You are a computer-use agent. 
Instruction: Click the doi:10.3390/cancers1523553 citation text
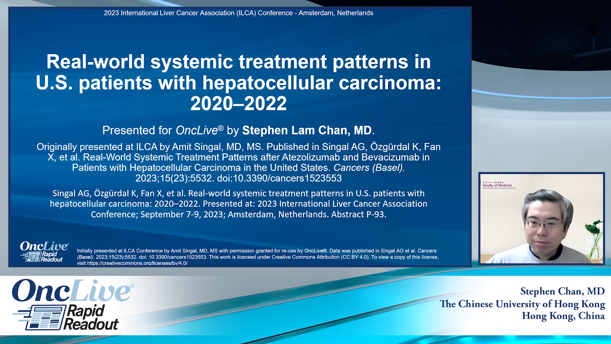279,178
